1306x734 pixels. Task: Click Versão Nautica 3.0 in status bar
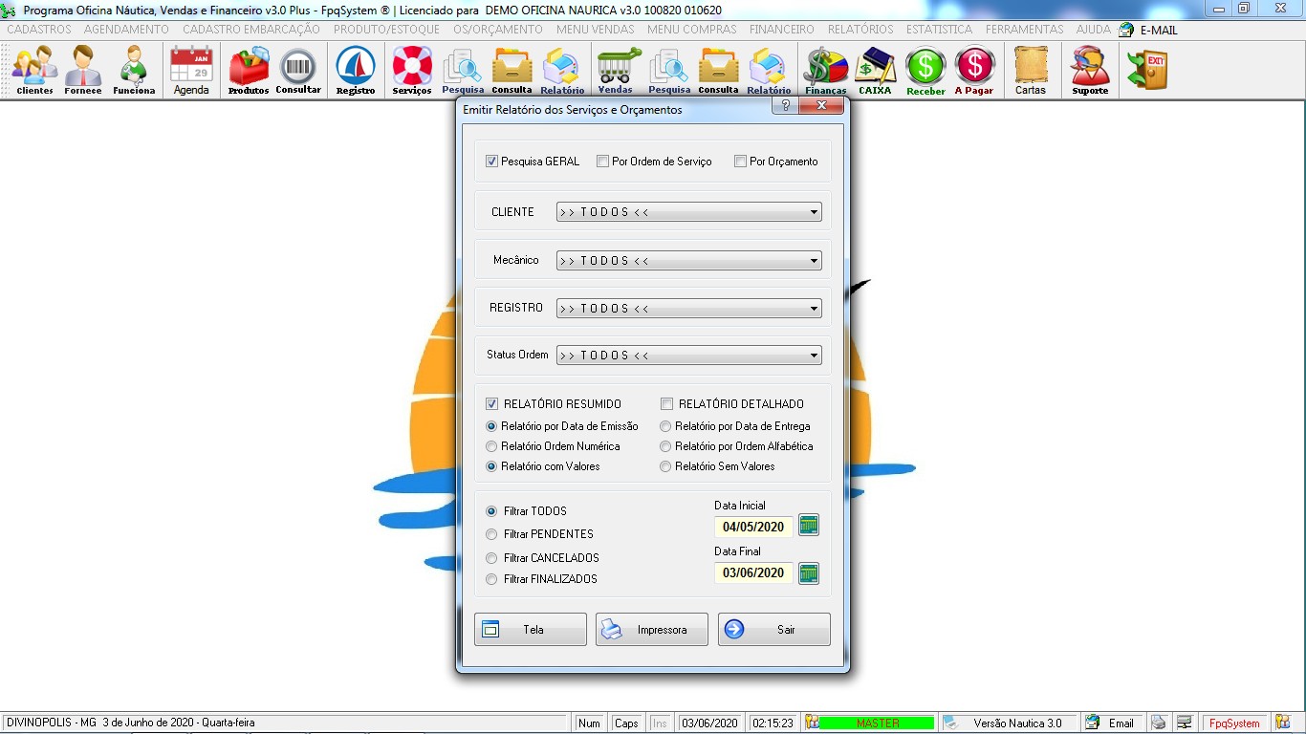pos(1017,723)
